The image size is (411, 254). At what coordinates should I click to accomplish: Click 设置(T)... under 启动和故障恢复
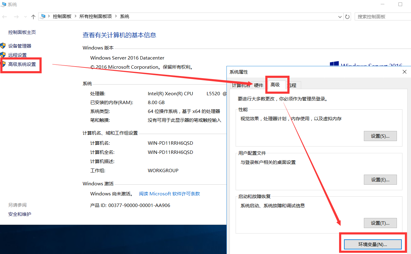point(380,223)
